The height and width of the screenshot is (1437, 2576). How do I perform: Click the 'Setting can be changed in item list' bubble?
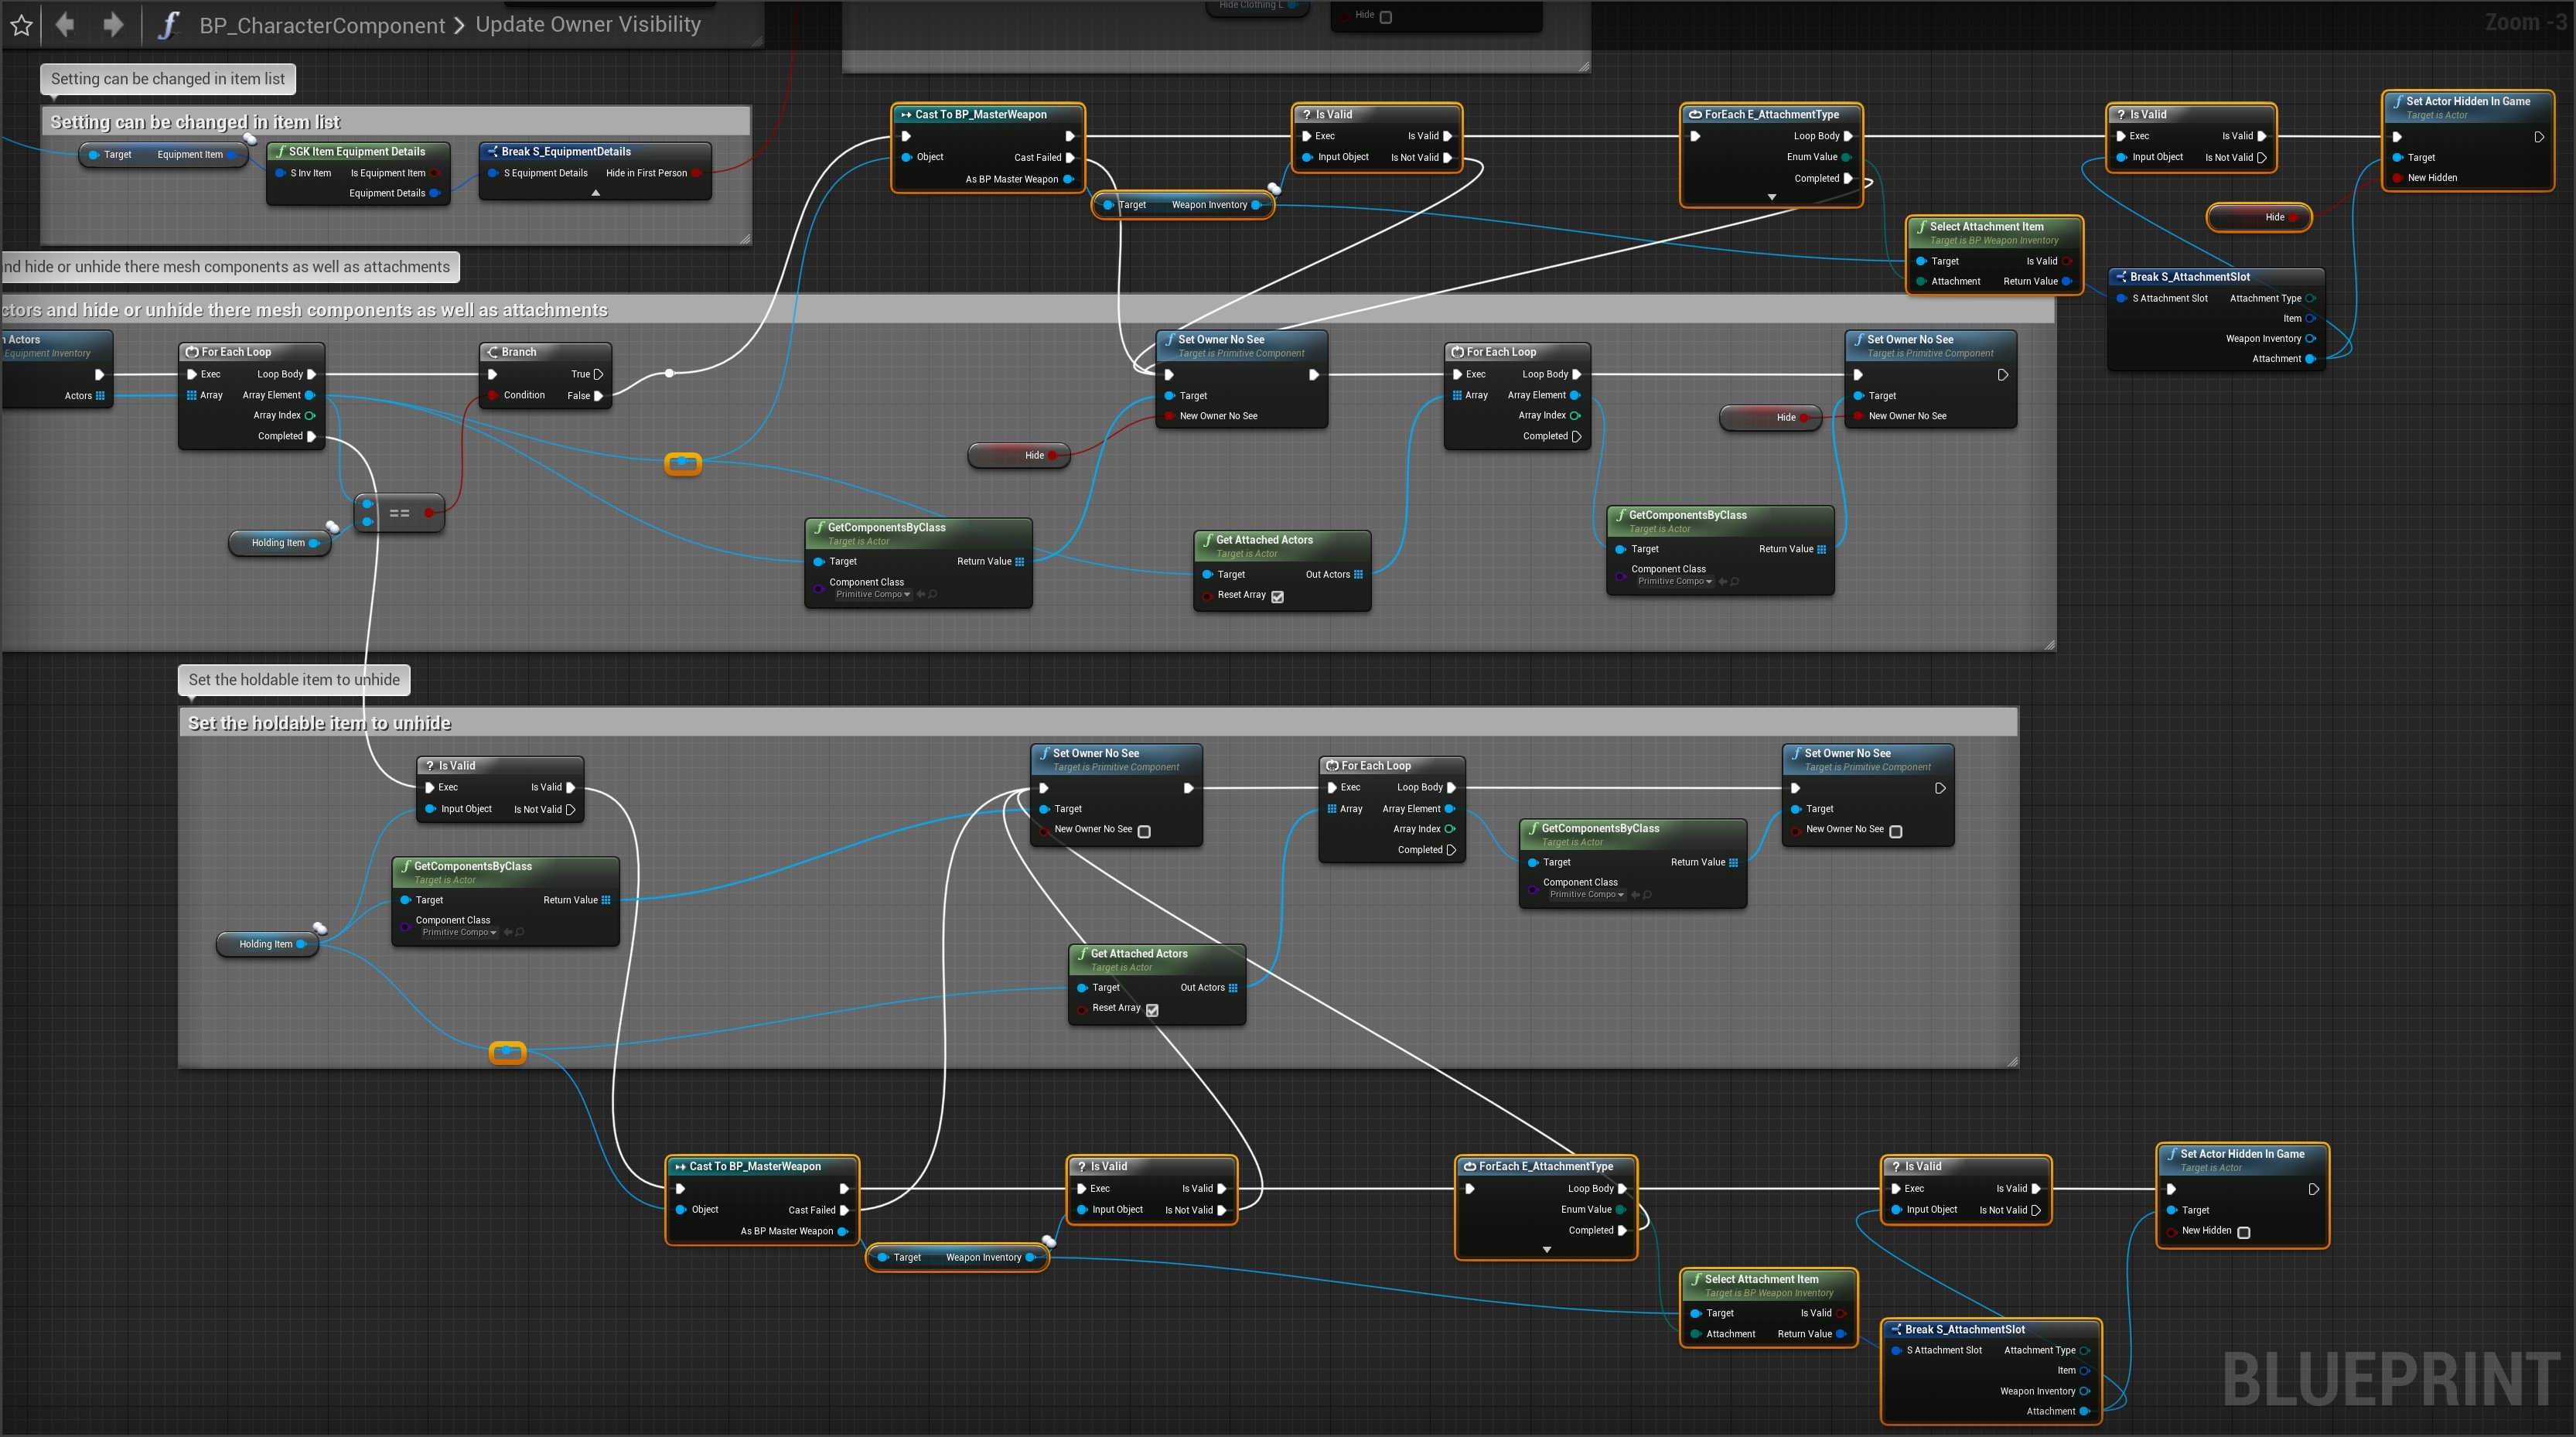[167, 79]
